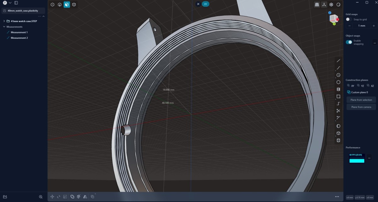Pick the Rectangle tool
Viewport: 378px width, 202px height.
tap(338, 96)
